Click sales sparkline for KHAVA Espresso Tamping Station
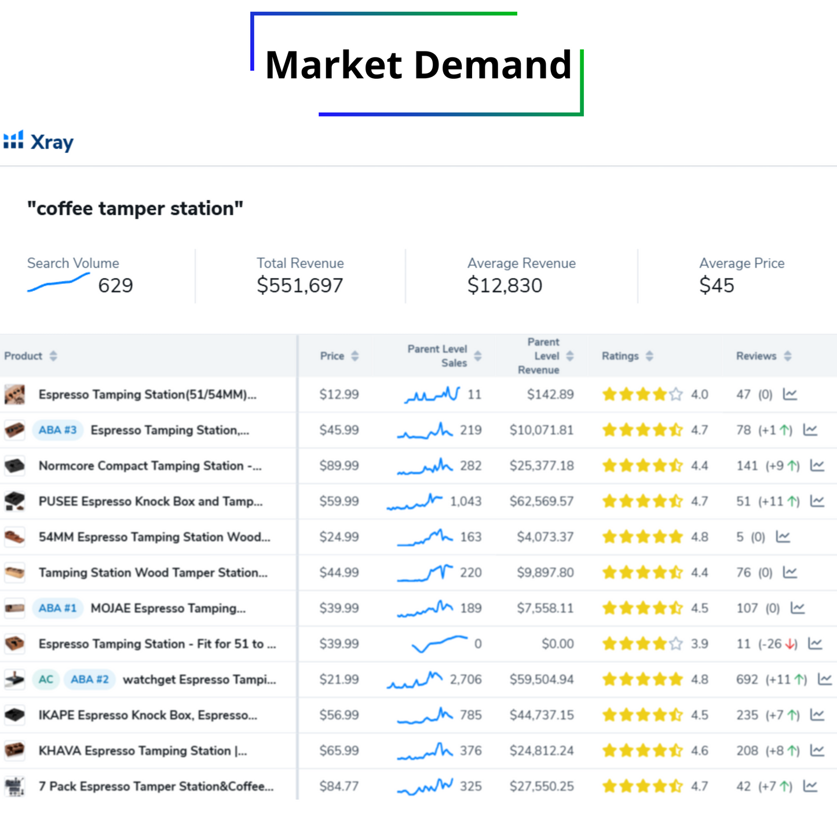The width and height of the screenshot is (837, 837). pos(425,751)
